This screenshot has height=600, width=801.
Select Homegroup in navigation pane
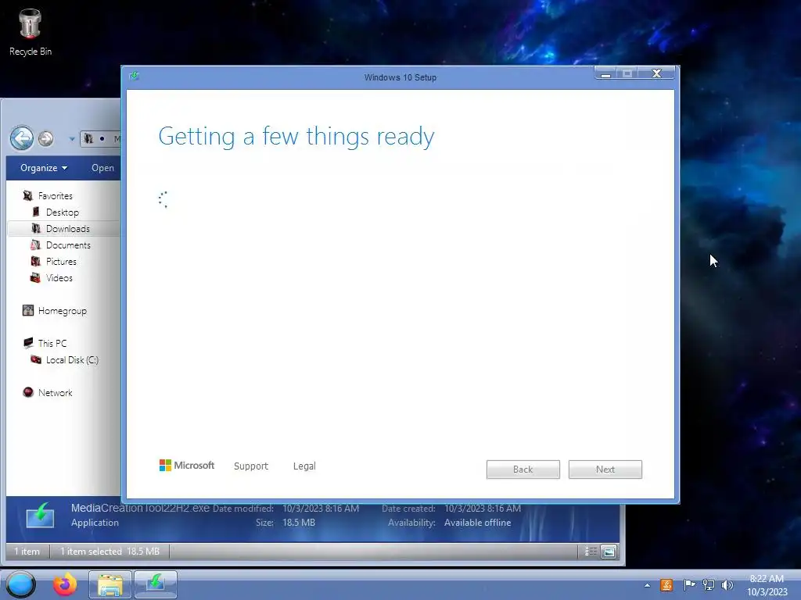tap(63, 311)
